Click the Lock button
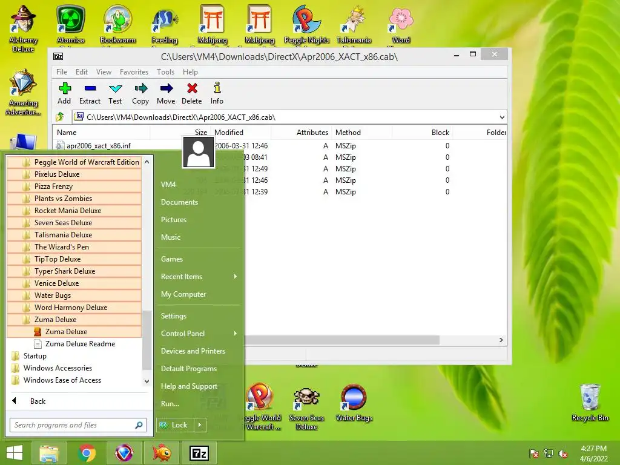The height and width of the screenshot is (465, 620). click(x=175, y=425)
